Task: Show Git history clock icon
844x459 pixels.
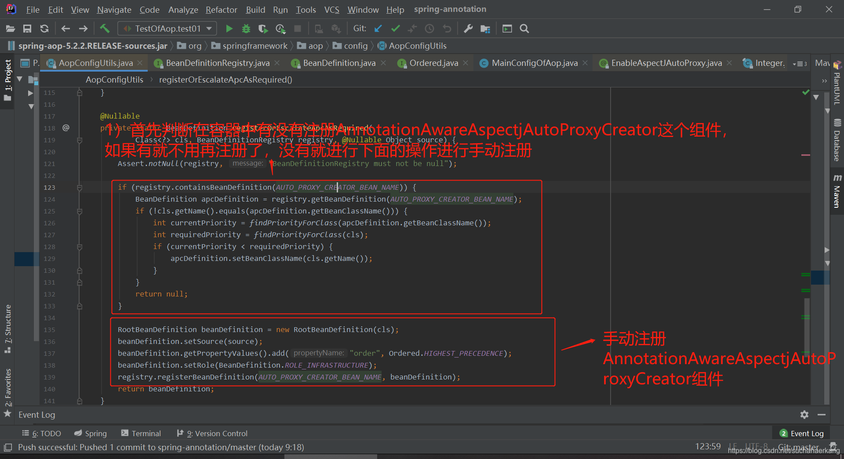Action: click(x=429, y=29)
